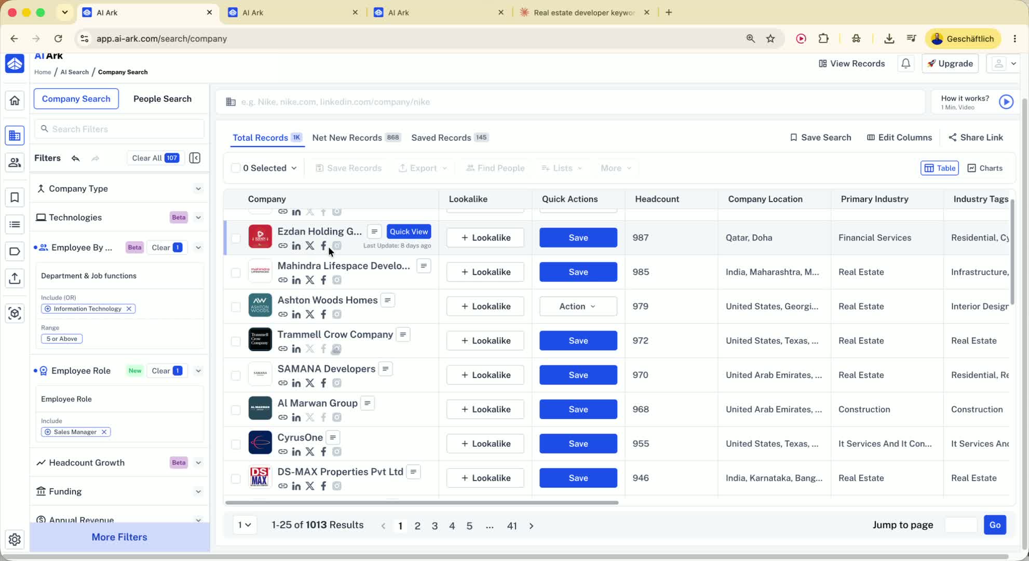Image resolution: width=1029 pixels, height=561 pixels.
Task: Open LinkedIn page for Al Marwan Group
Action: (x=296, y=417)
